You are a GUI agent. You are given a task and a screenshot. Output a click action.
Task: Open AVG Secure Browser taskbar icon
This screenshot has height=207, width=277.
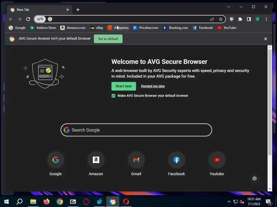[x=113, y=202]
